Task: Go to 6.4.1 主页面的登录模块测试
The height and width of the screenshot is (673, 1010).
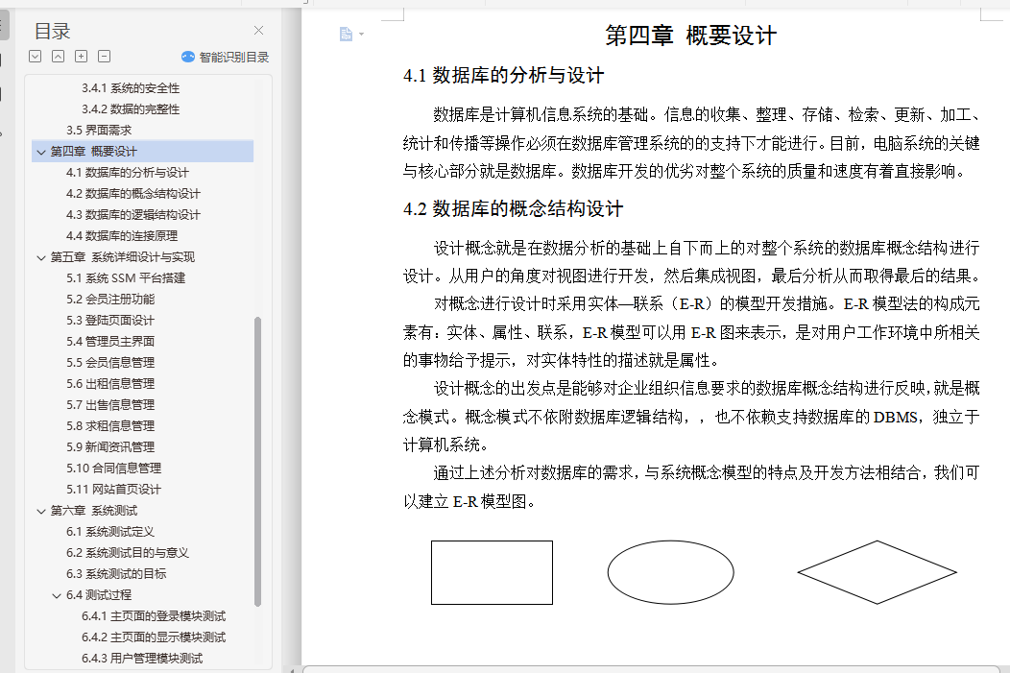Action: coord(154,616)
